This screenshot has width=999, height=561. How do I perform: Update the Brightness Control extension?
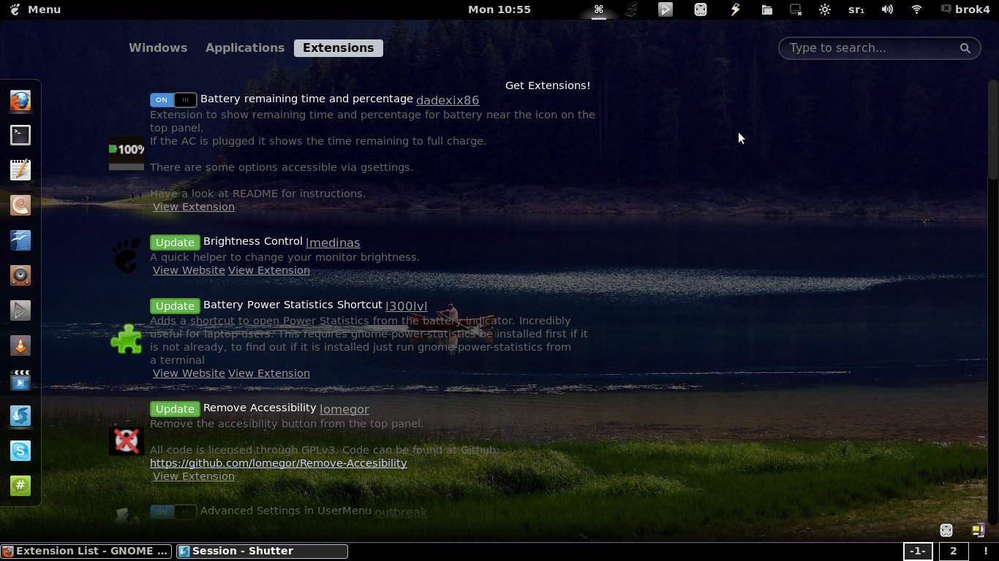tap(175, 243)
